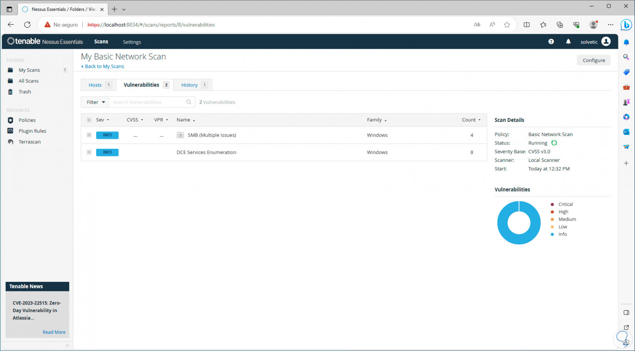The width and height of the screenshot is (635, 351).
Task: Click the Policies shield icon
Action: [10, 120]
